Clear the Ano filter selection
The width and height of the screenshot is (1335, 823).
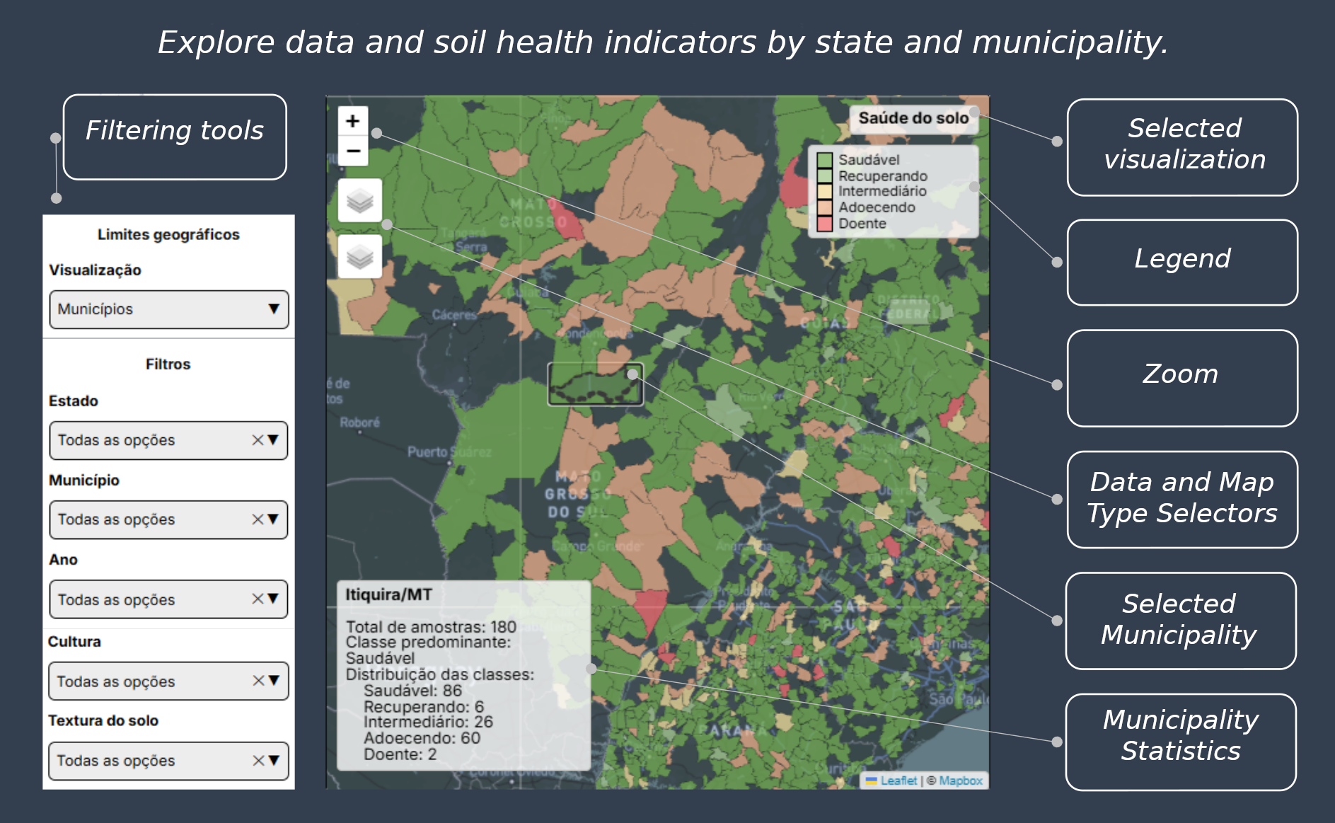tap(258, 599)
